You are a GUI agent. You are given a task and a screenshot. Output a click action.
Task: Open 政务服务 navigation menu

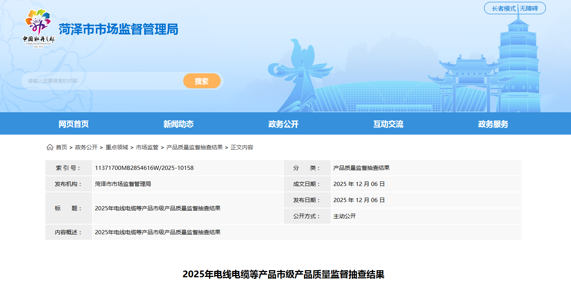[x=493, y=124]
